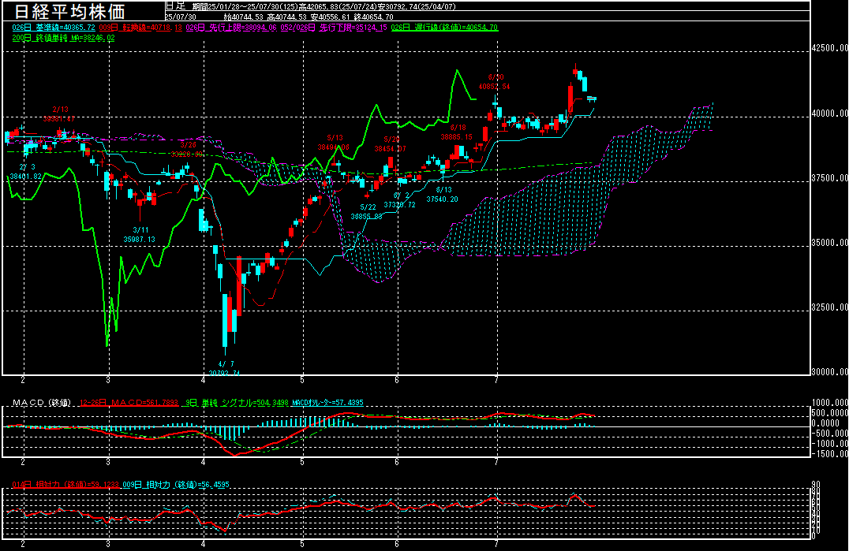
Task: Select the 日足 period header line
Action: [310, 6]
